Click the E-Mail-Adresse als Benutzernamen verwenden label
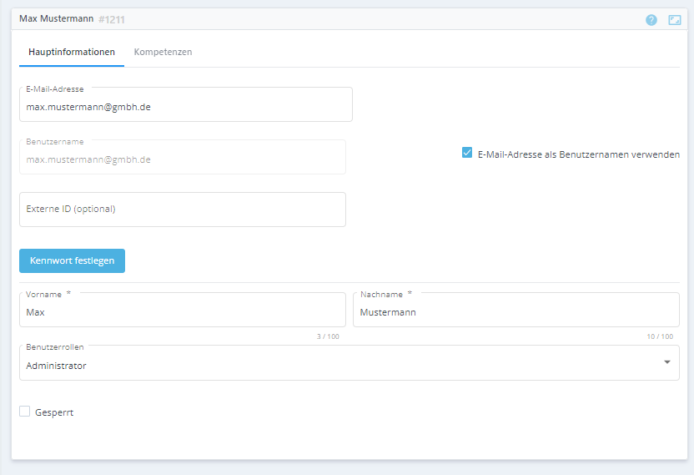Screen dimensions: 694x475 (578, 154)
